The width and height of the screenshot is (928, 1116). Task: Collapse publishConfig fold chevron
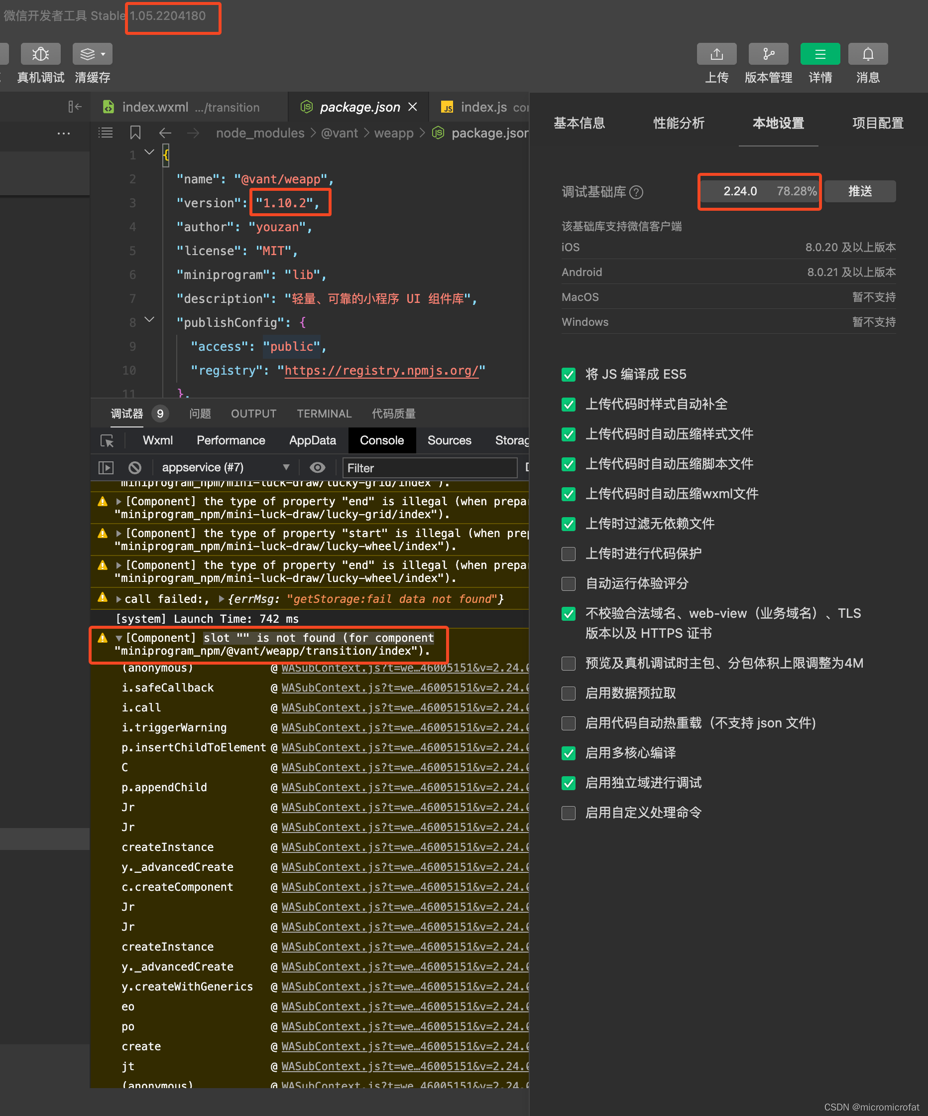tap(150, 320)
